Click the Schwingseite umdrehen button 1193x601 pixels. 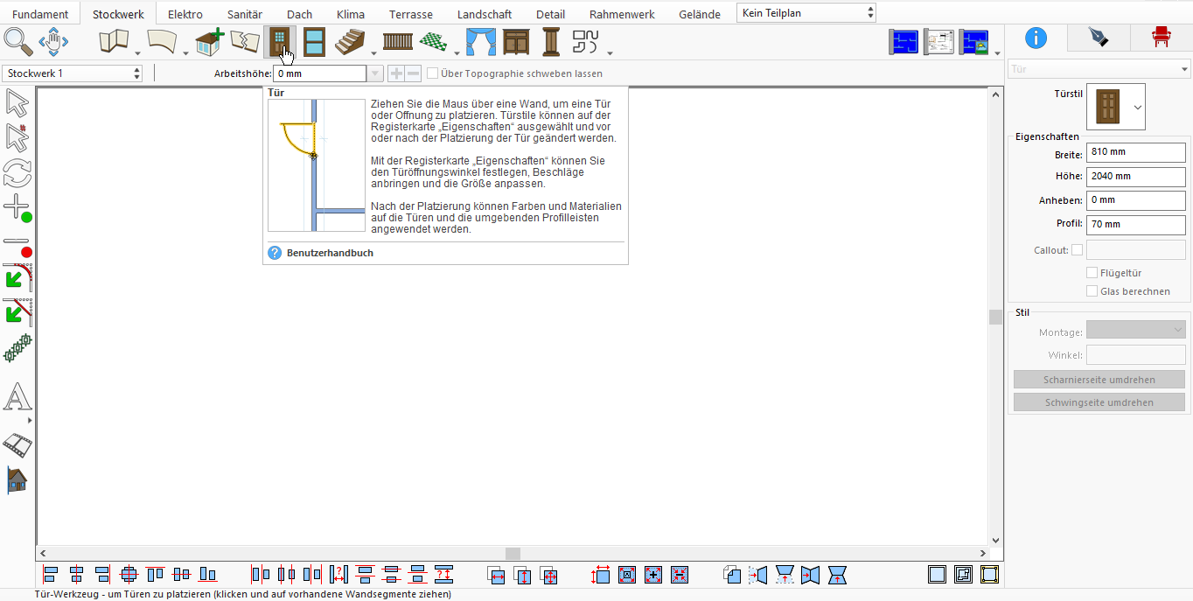click(1099, 402)
